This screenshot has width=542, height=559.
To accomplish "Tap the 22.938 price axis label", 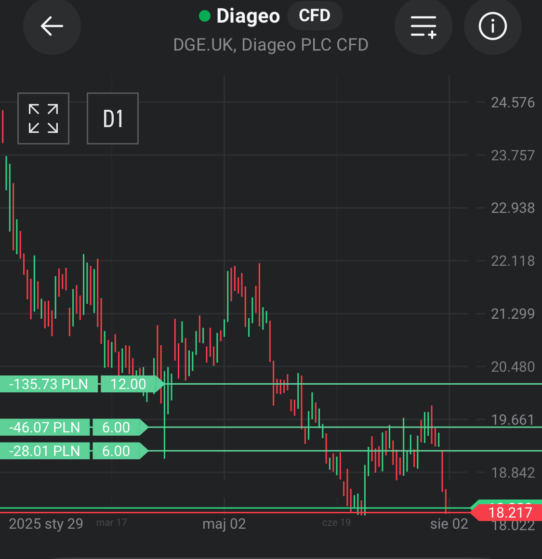I will tap(513, 208).
